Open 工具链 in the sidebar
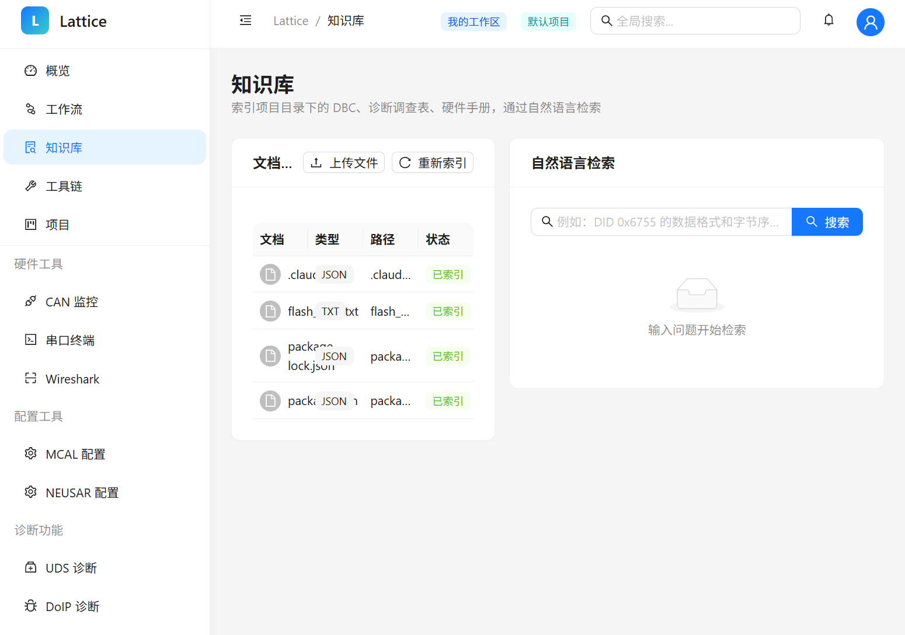 105,186
